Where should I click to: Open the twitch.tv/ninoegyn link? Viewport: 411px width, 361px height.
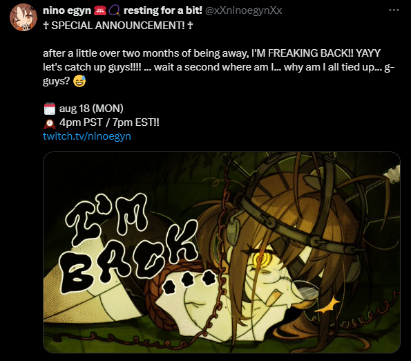coord(87,136)
